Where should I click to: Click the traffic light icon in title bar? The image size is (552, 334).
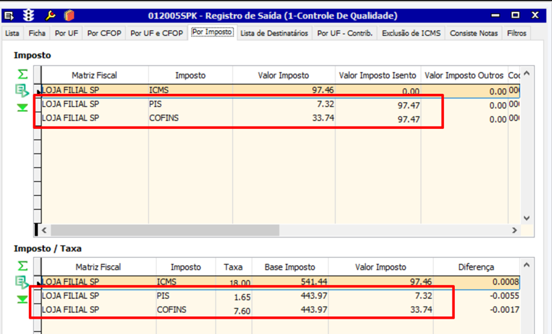point(29,15)
